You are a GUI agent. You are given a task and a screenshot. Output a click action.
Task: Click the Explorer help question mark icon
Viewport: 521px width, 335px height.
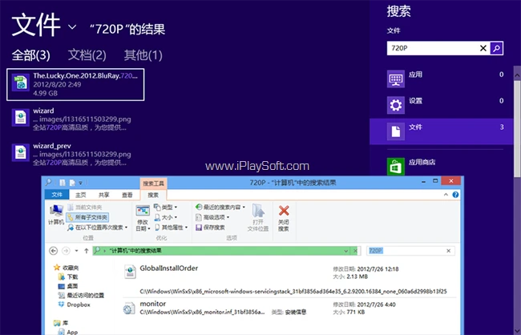[x=455, y=195]
